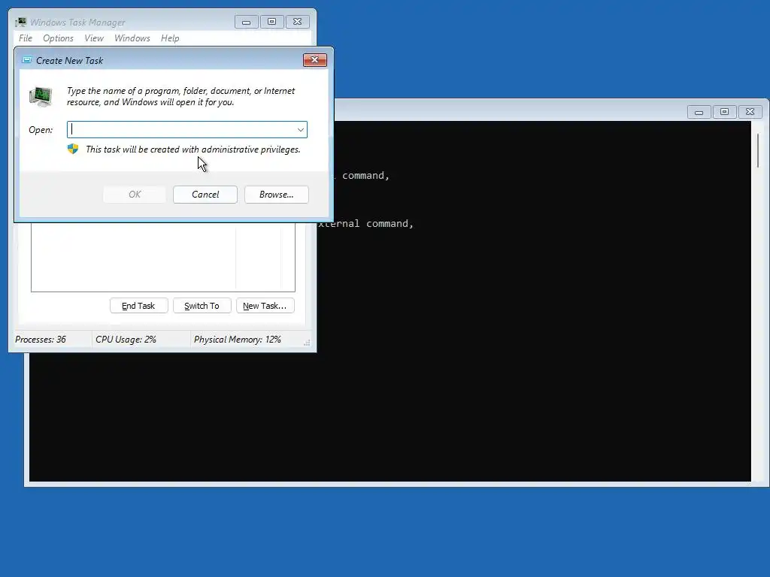This screenshot has height=577, width=770.
Task: Open the Browse... file picker
Action: pos(277,195)
